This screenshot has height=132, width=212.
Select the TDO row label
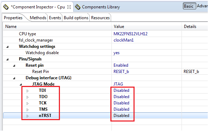coord(43,97)
